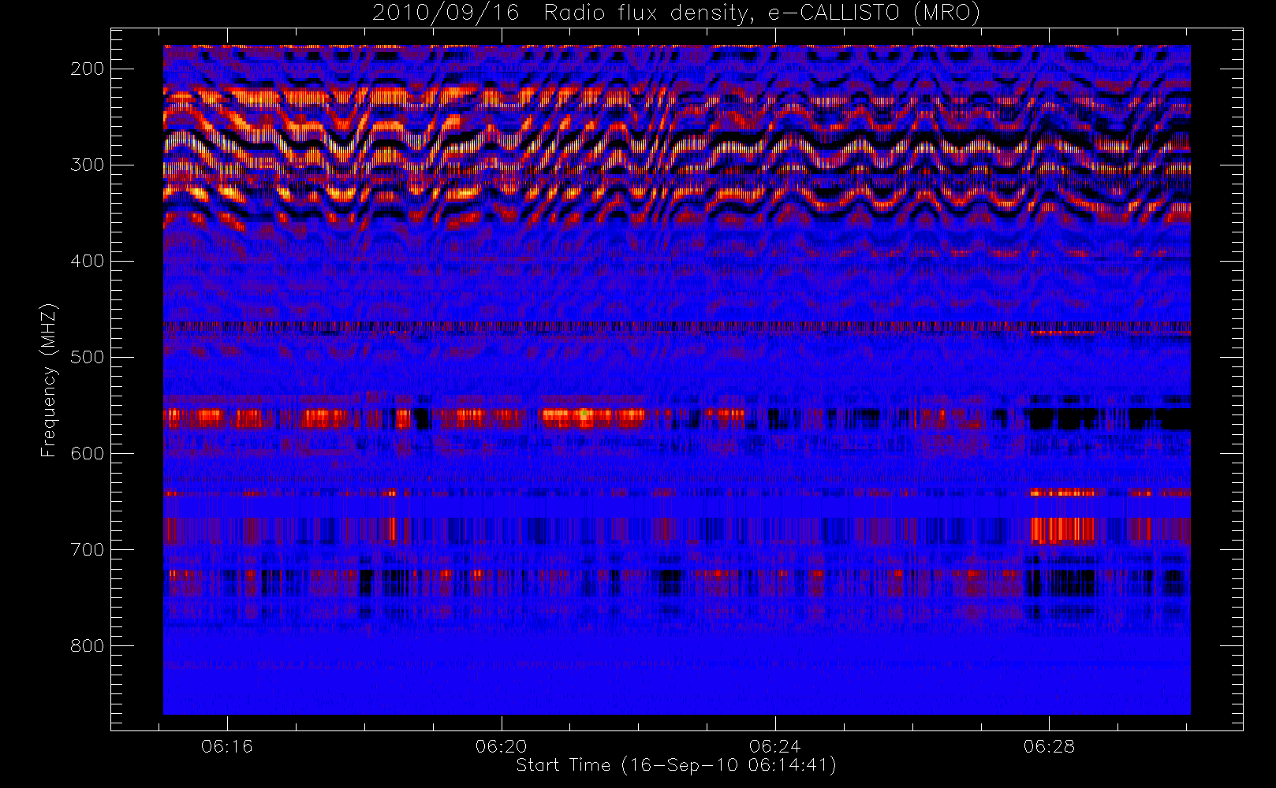This screenshot has width=1276, height=788.
Task: Click the 600 frequency tick label
Action: (x=88, y=454)
